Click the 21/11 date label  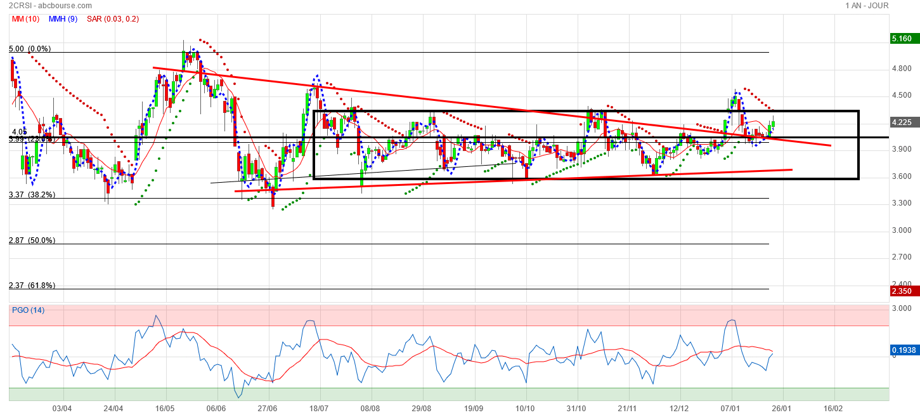628,409
